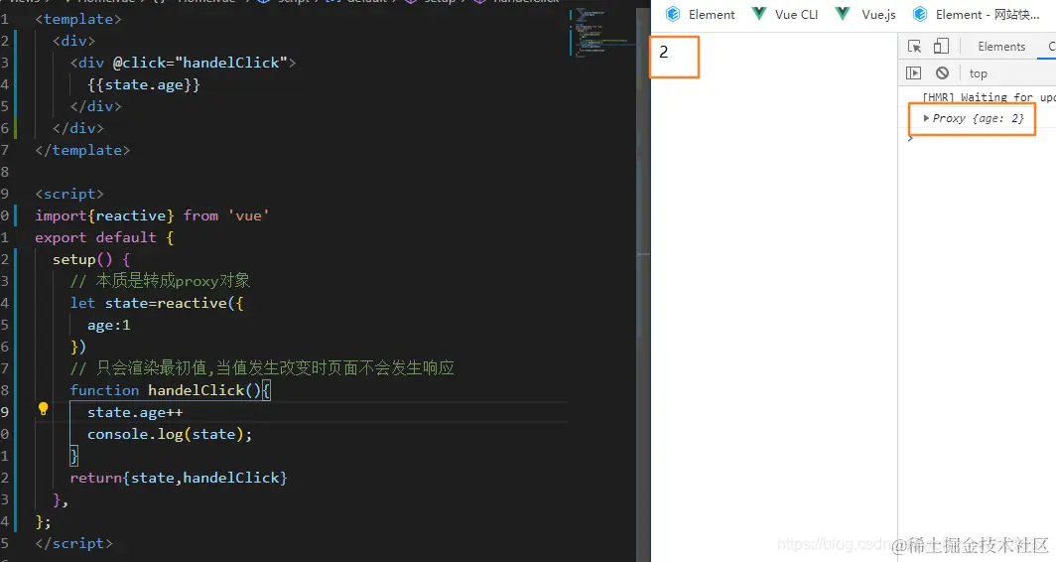Click the opening <template> tag
Viewport: 1056px width, 562px height.
78,19
